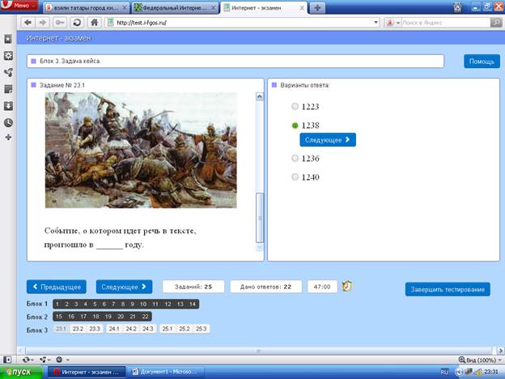Go back to the previous page
This screenshot has height=379, width=505.
pyautogui.click(x=28, y=23)
